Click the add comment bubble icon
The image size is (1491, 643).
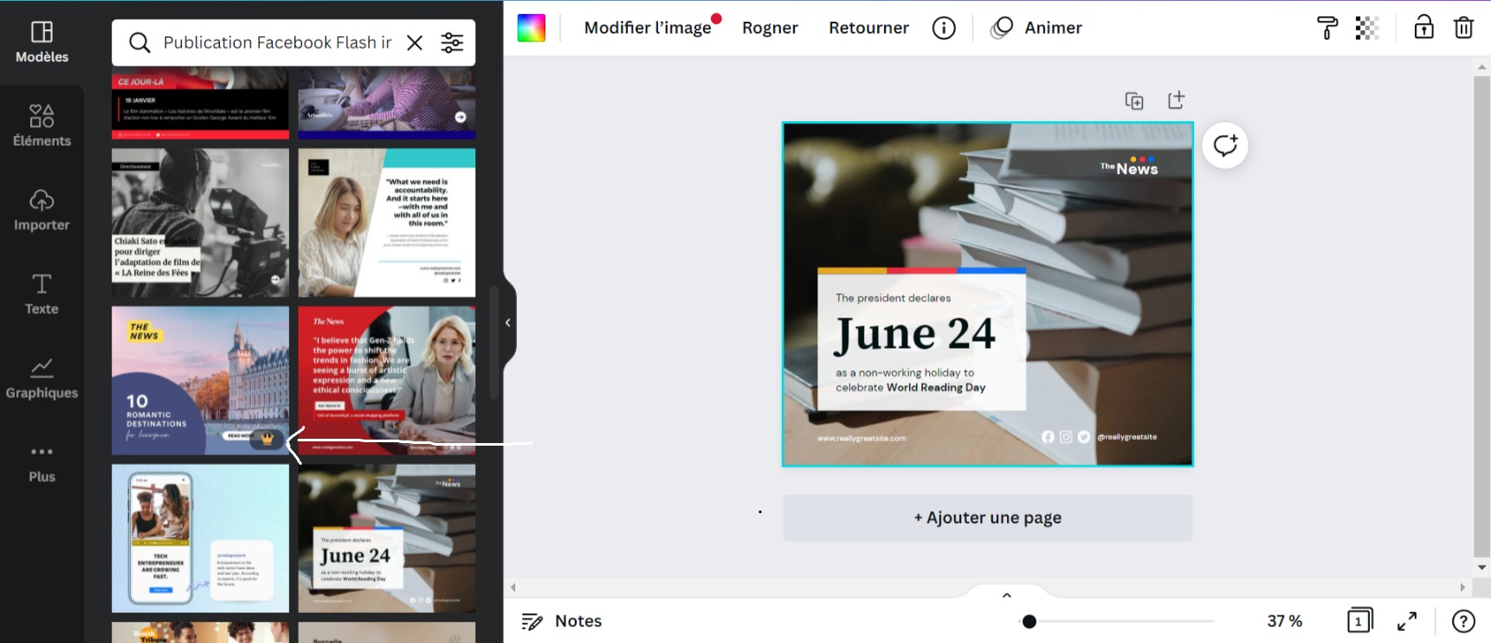tap(1225, 145)
